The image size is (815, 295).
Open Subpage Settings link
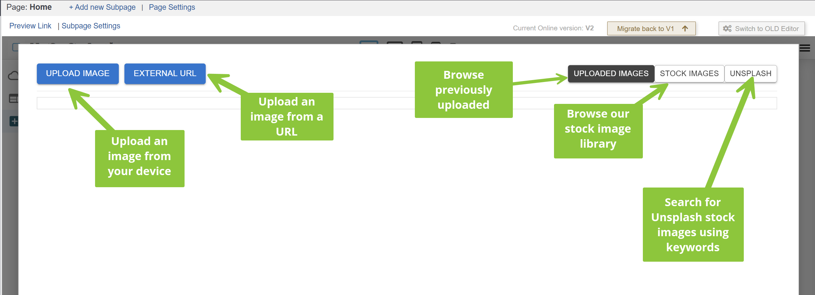coord(91,26)
